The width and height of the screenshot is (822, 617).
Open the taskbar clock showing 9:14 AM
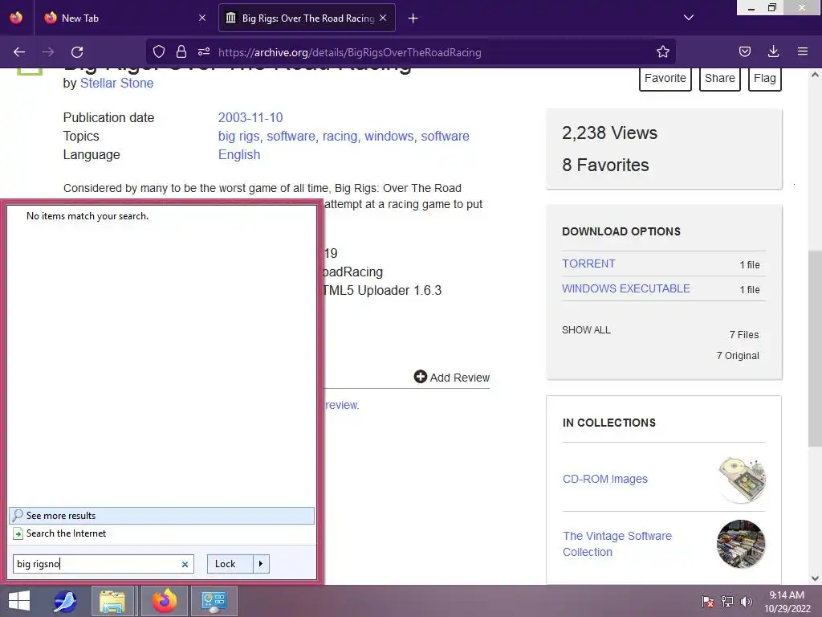click(x=787, y=602)
